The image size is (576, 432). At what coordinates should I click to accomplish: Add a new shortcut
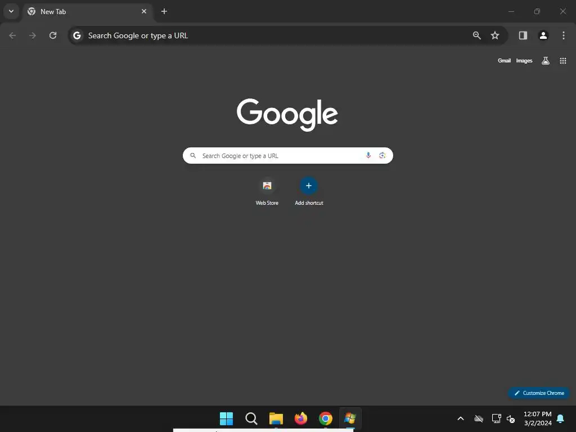pyautogui.click(x=309, y=192)
